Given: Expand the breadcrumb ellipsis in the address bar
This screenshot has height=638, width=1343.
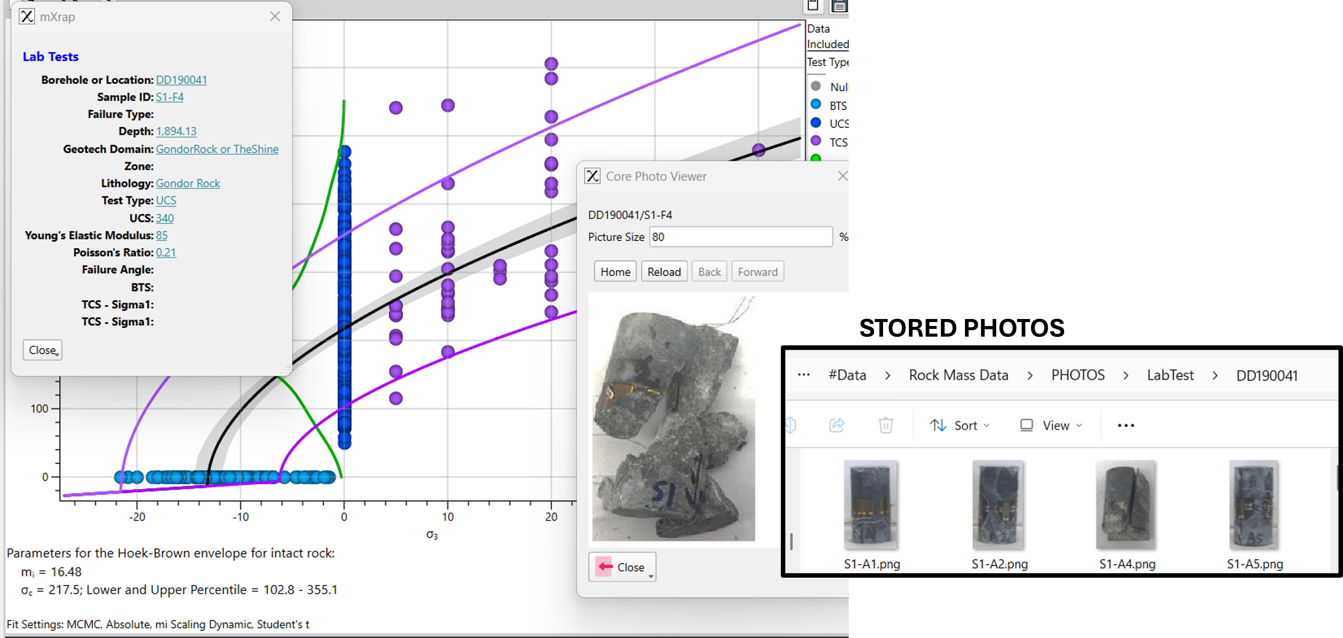Looking at the screenshot, I should pyautogui.click(x=804, y=375).
